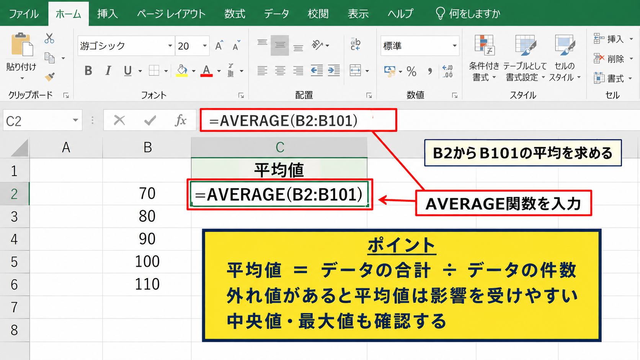This screenshot has width=640, height=360.
Task: Open the font name dropdown (游ゴシック)
Action: 170,46
